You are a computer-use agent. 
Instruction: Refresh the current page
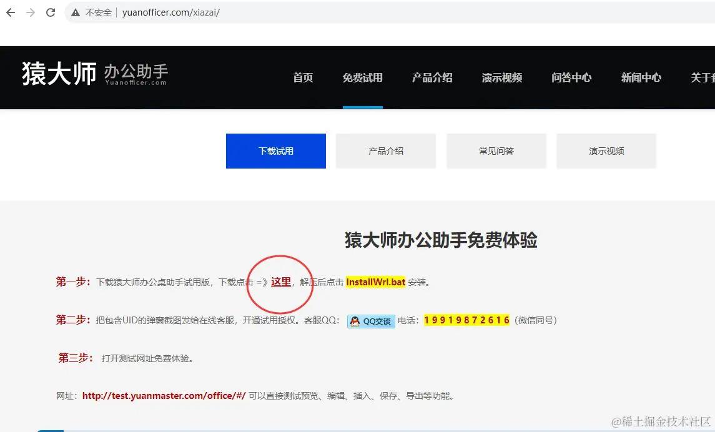[50, 12]
